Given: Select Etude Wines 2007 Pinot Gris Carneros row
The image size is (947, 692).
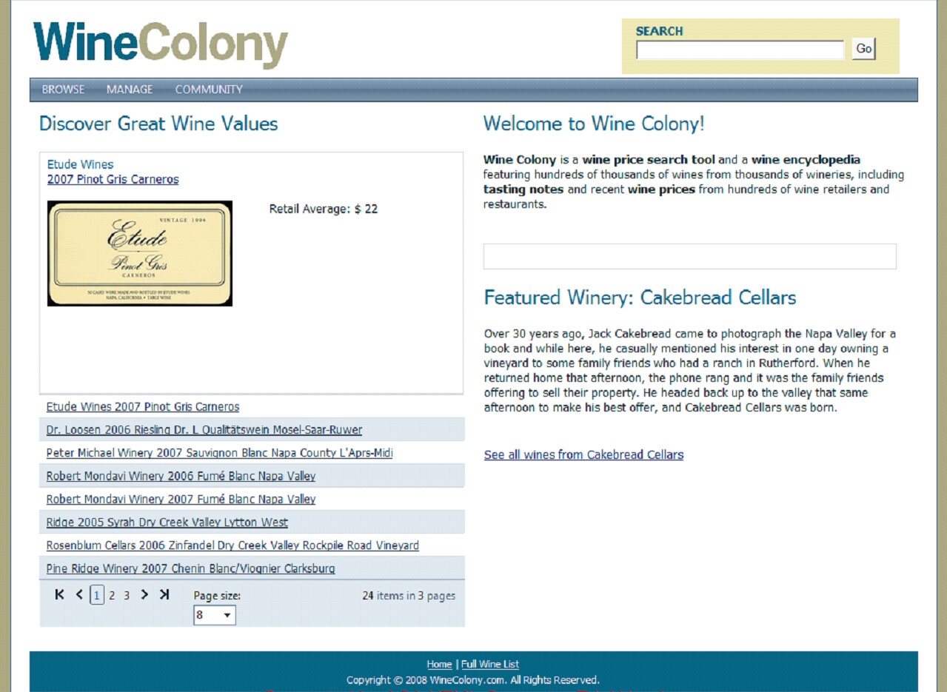Looking at the screenshot, I should 252,406.
